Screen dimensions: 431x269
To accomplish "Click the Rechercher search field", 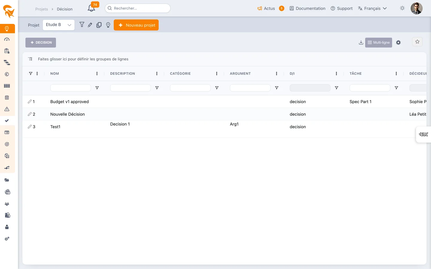I will pyautogui.click(x=138, y=8).
